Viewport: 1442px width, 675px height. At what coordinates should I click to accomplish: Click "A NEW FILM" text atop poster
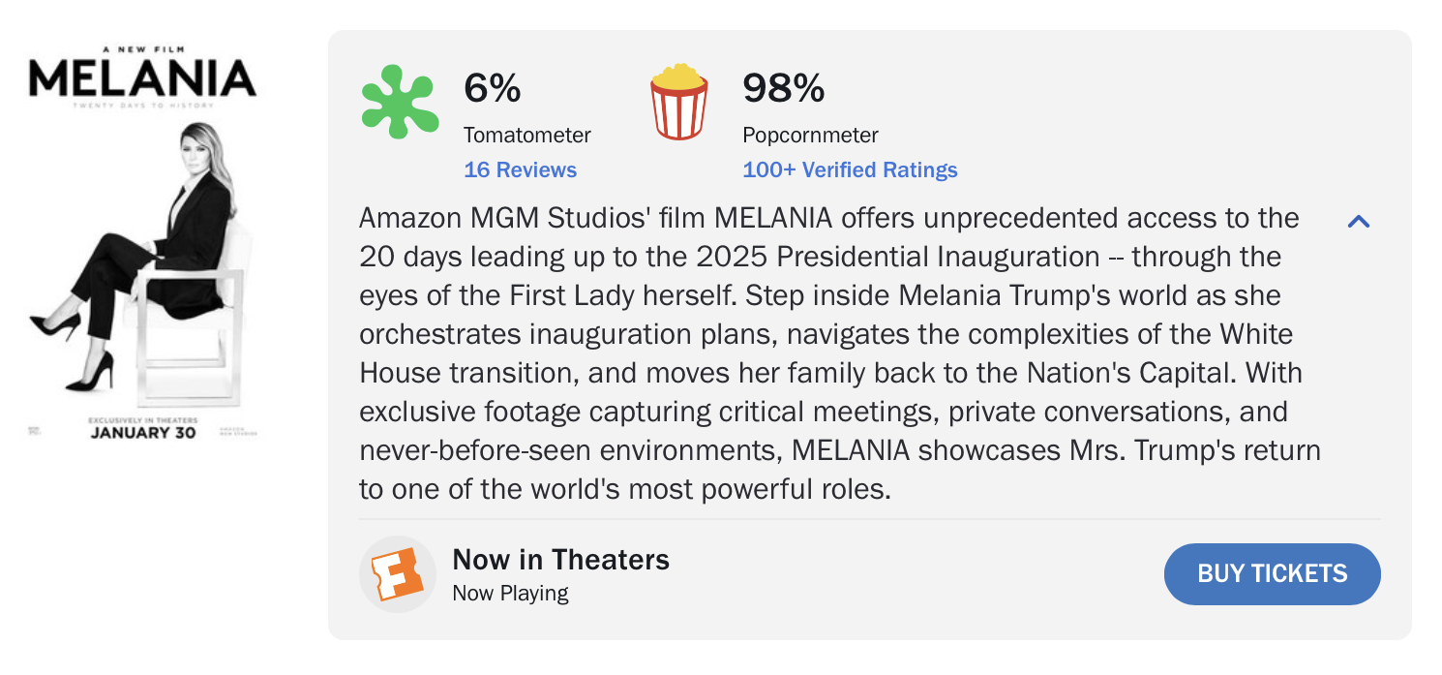[141, 48]
